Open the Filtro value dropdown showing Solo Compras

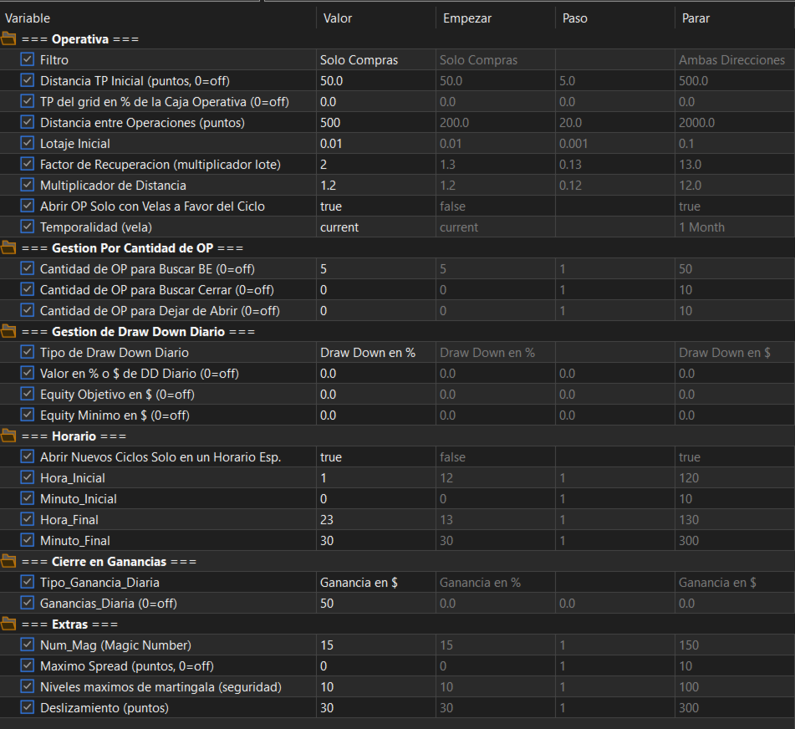click(x=375, y=60)
